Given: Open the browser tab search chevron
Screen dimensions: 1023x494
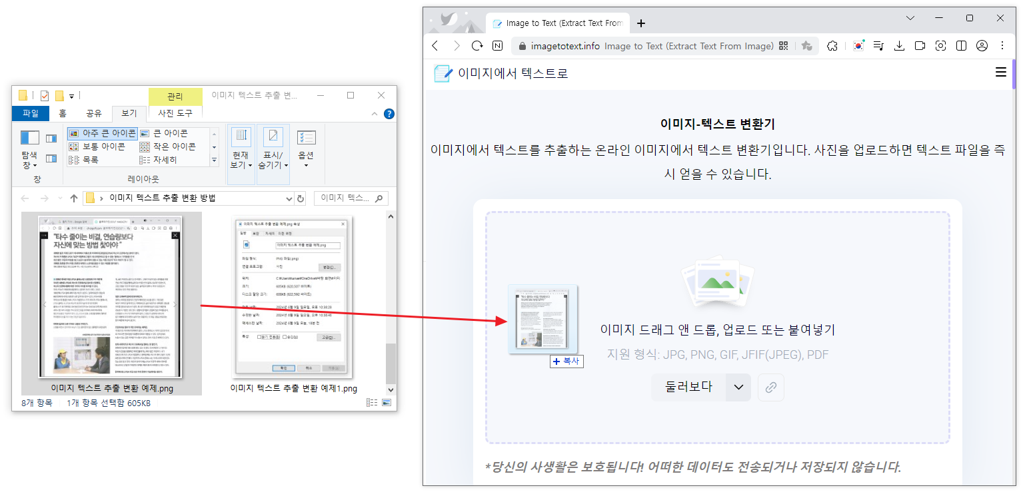Looking at the screenshot, I should coord(912,18).
